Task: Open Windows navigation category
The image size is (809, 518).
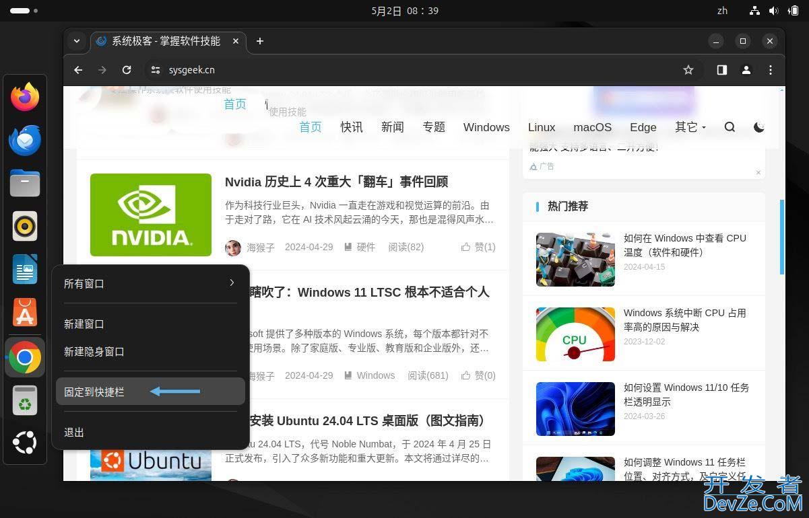Action: (486, 127)
